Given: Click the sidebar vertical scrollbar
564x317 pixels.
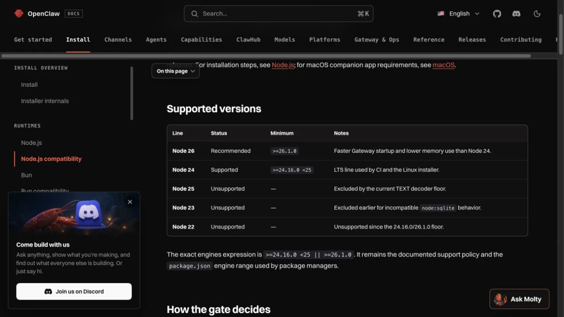Looking at the screenshot, I should [x=132, y=93].
